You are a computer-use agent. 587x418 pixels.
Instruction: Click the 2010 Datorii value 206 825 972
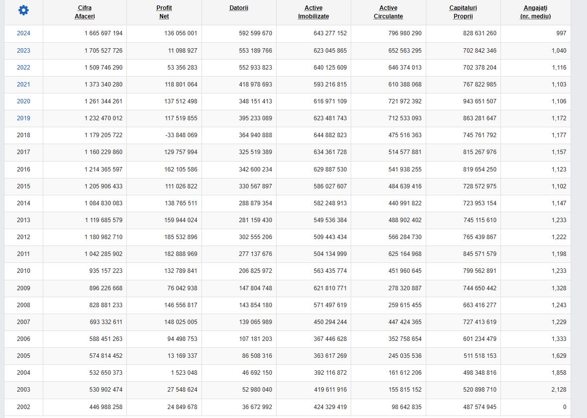[255, 271]
